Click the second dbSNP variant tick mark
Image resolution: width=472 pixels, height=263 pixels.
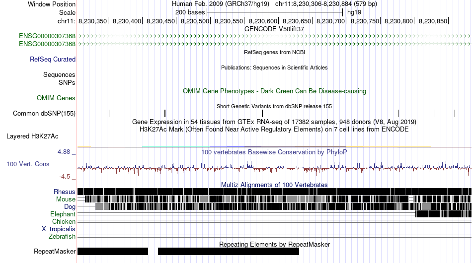pos(165,113)
